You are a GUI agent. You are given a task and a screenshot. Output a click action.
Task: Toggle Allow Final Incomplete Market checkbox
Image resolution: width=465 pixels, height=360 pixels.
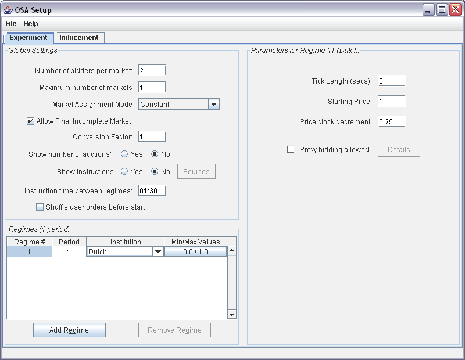[x=30, y=121]
